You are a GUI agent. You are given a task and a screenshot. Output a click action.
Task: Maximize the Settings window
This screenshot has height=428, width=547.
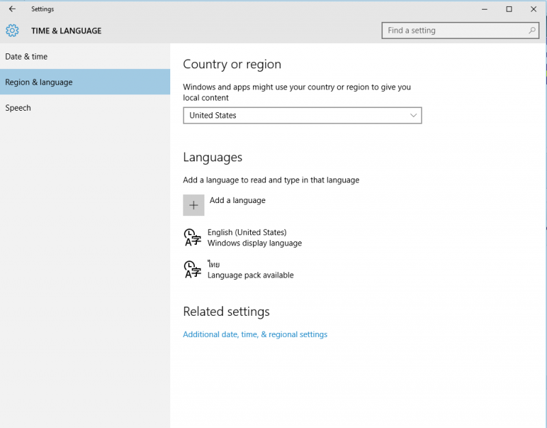pyautogui.click(x=509, y=9)
